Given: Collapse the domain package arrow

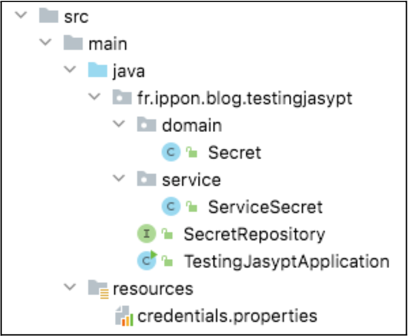Looking at the screenshot, I should point(119,125).
